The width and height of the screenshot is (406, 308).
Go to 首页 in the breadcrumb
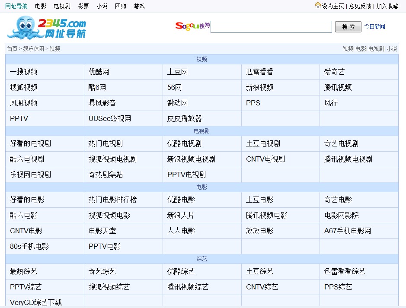tap(12, 49)
